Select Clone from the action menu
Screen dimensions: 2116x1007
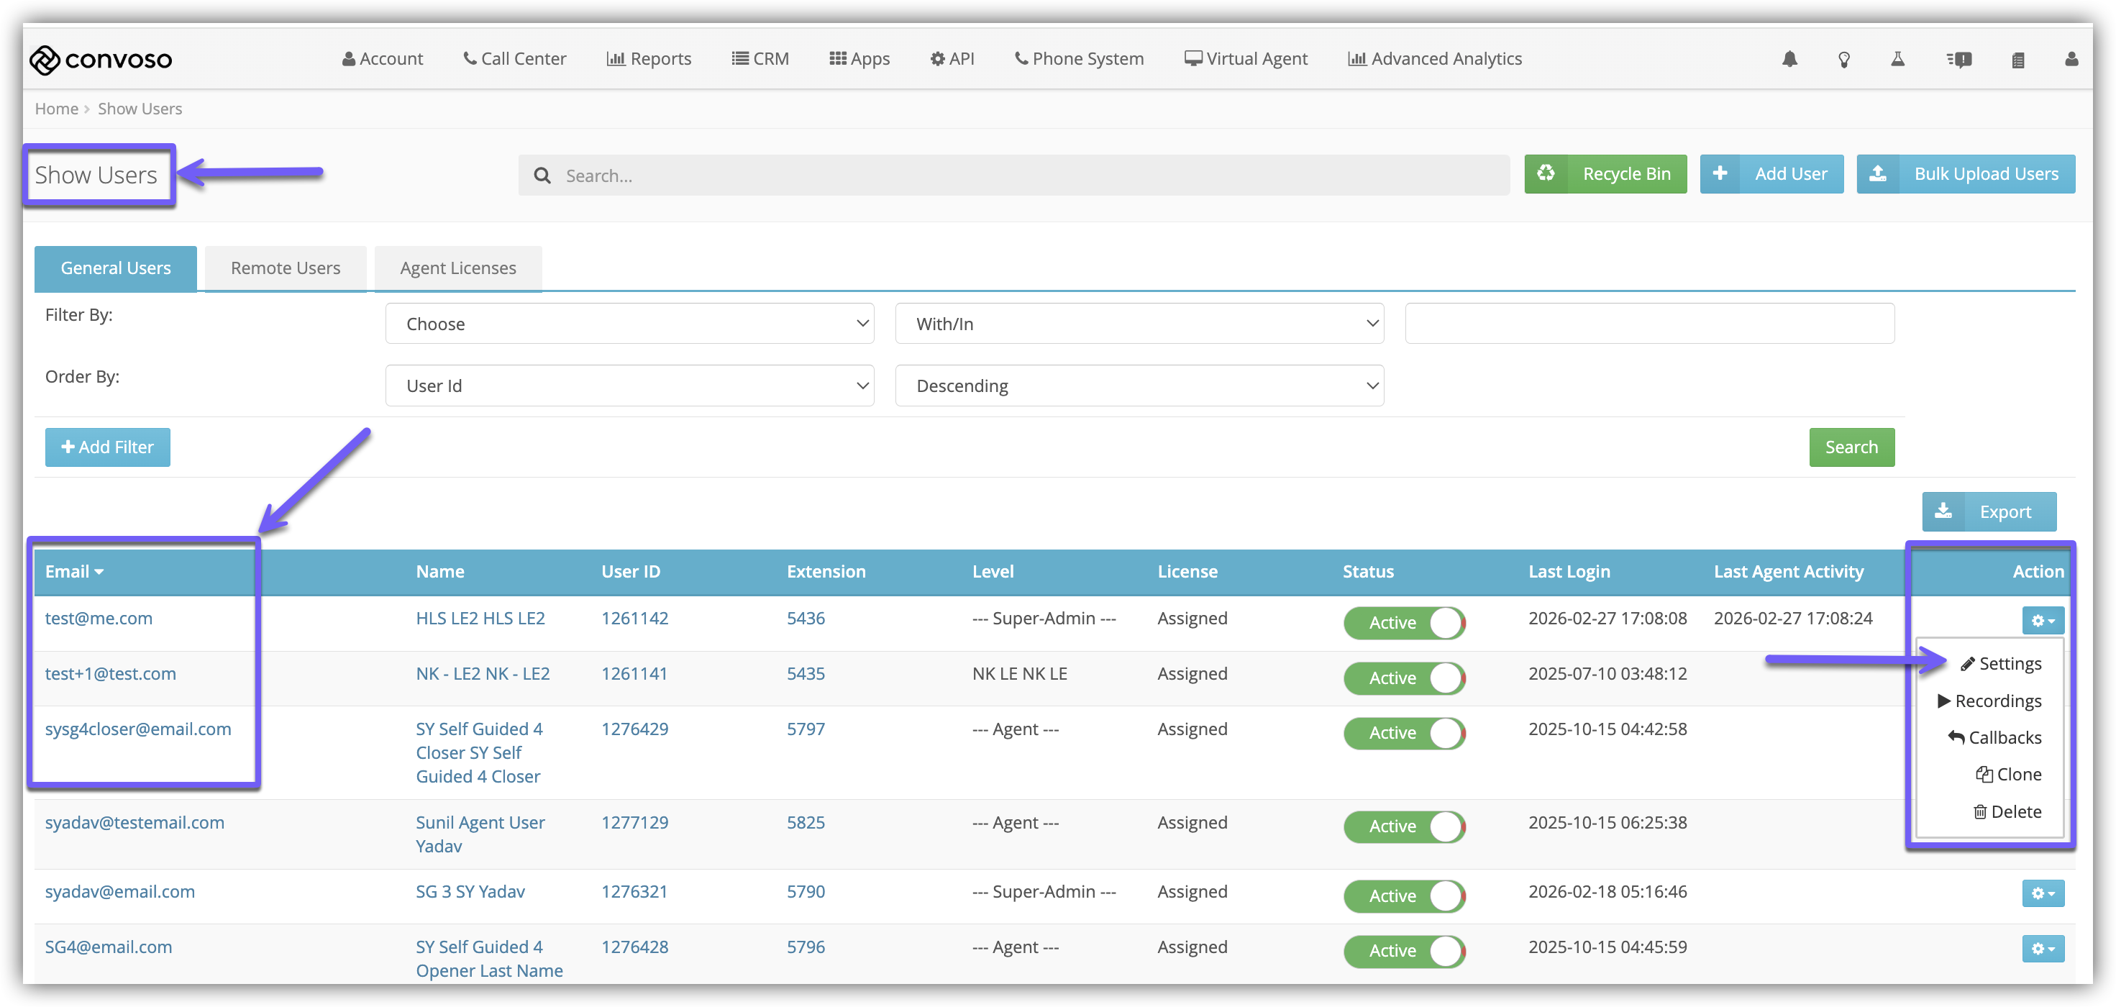pyautogui.click(x=2008, y=775)
